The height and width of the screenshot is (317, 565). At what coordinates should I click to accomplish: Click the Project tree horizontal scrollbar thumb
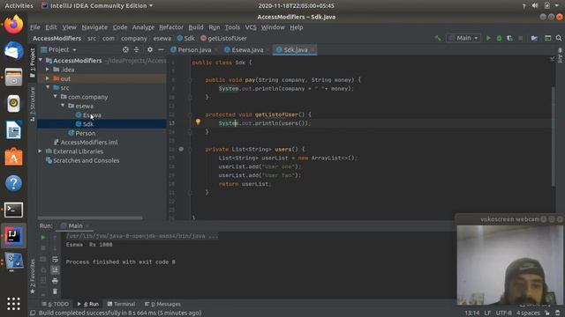pyautogui.click(x=90, y=217)
